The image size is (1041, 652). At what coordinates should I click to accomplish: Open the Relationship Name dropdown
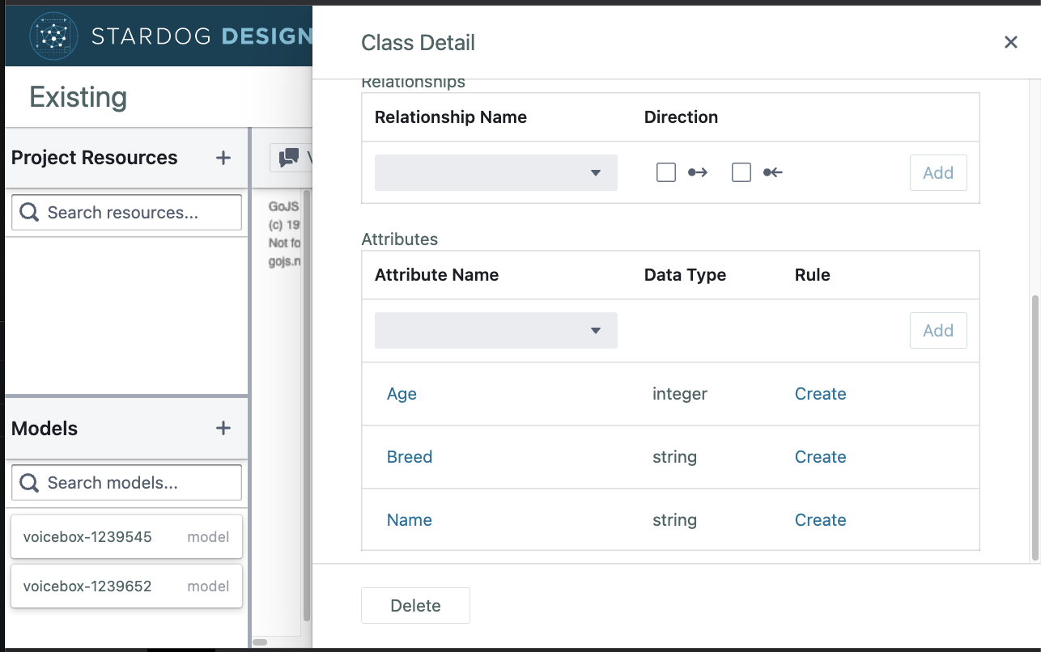point(495,172)
